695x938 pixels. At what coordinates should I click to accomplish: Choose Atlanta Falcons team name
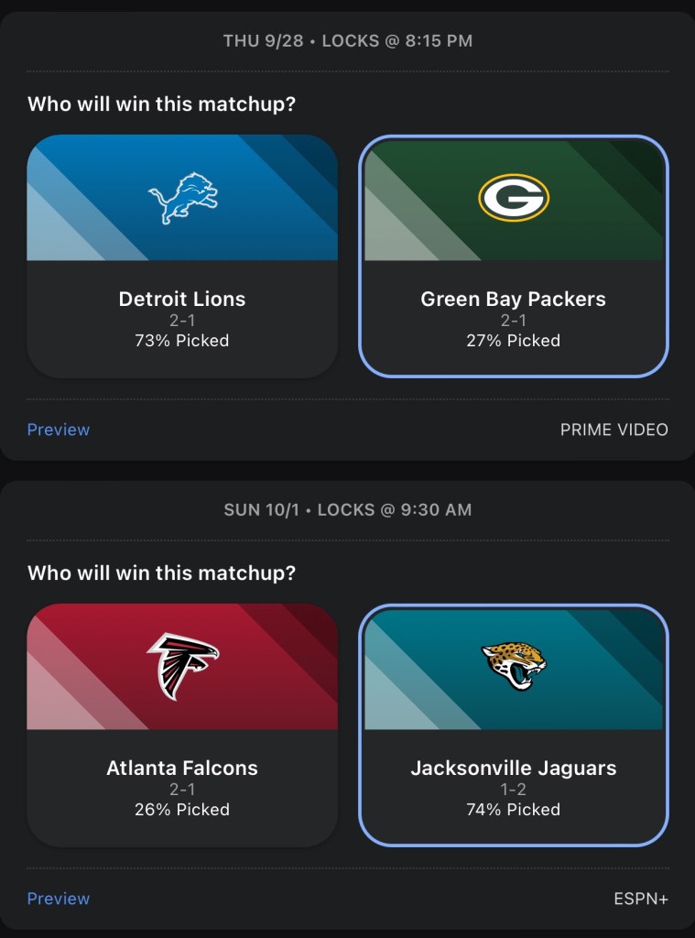click(x=182, y=768)
